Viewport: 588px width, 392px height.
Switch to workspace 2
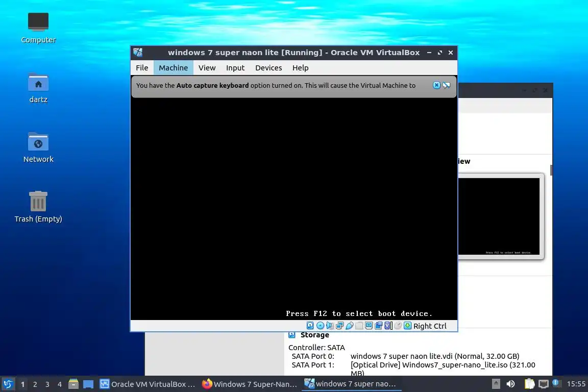click(35, 384)
